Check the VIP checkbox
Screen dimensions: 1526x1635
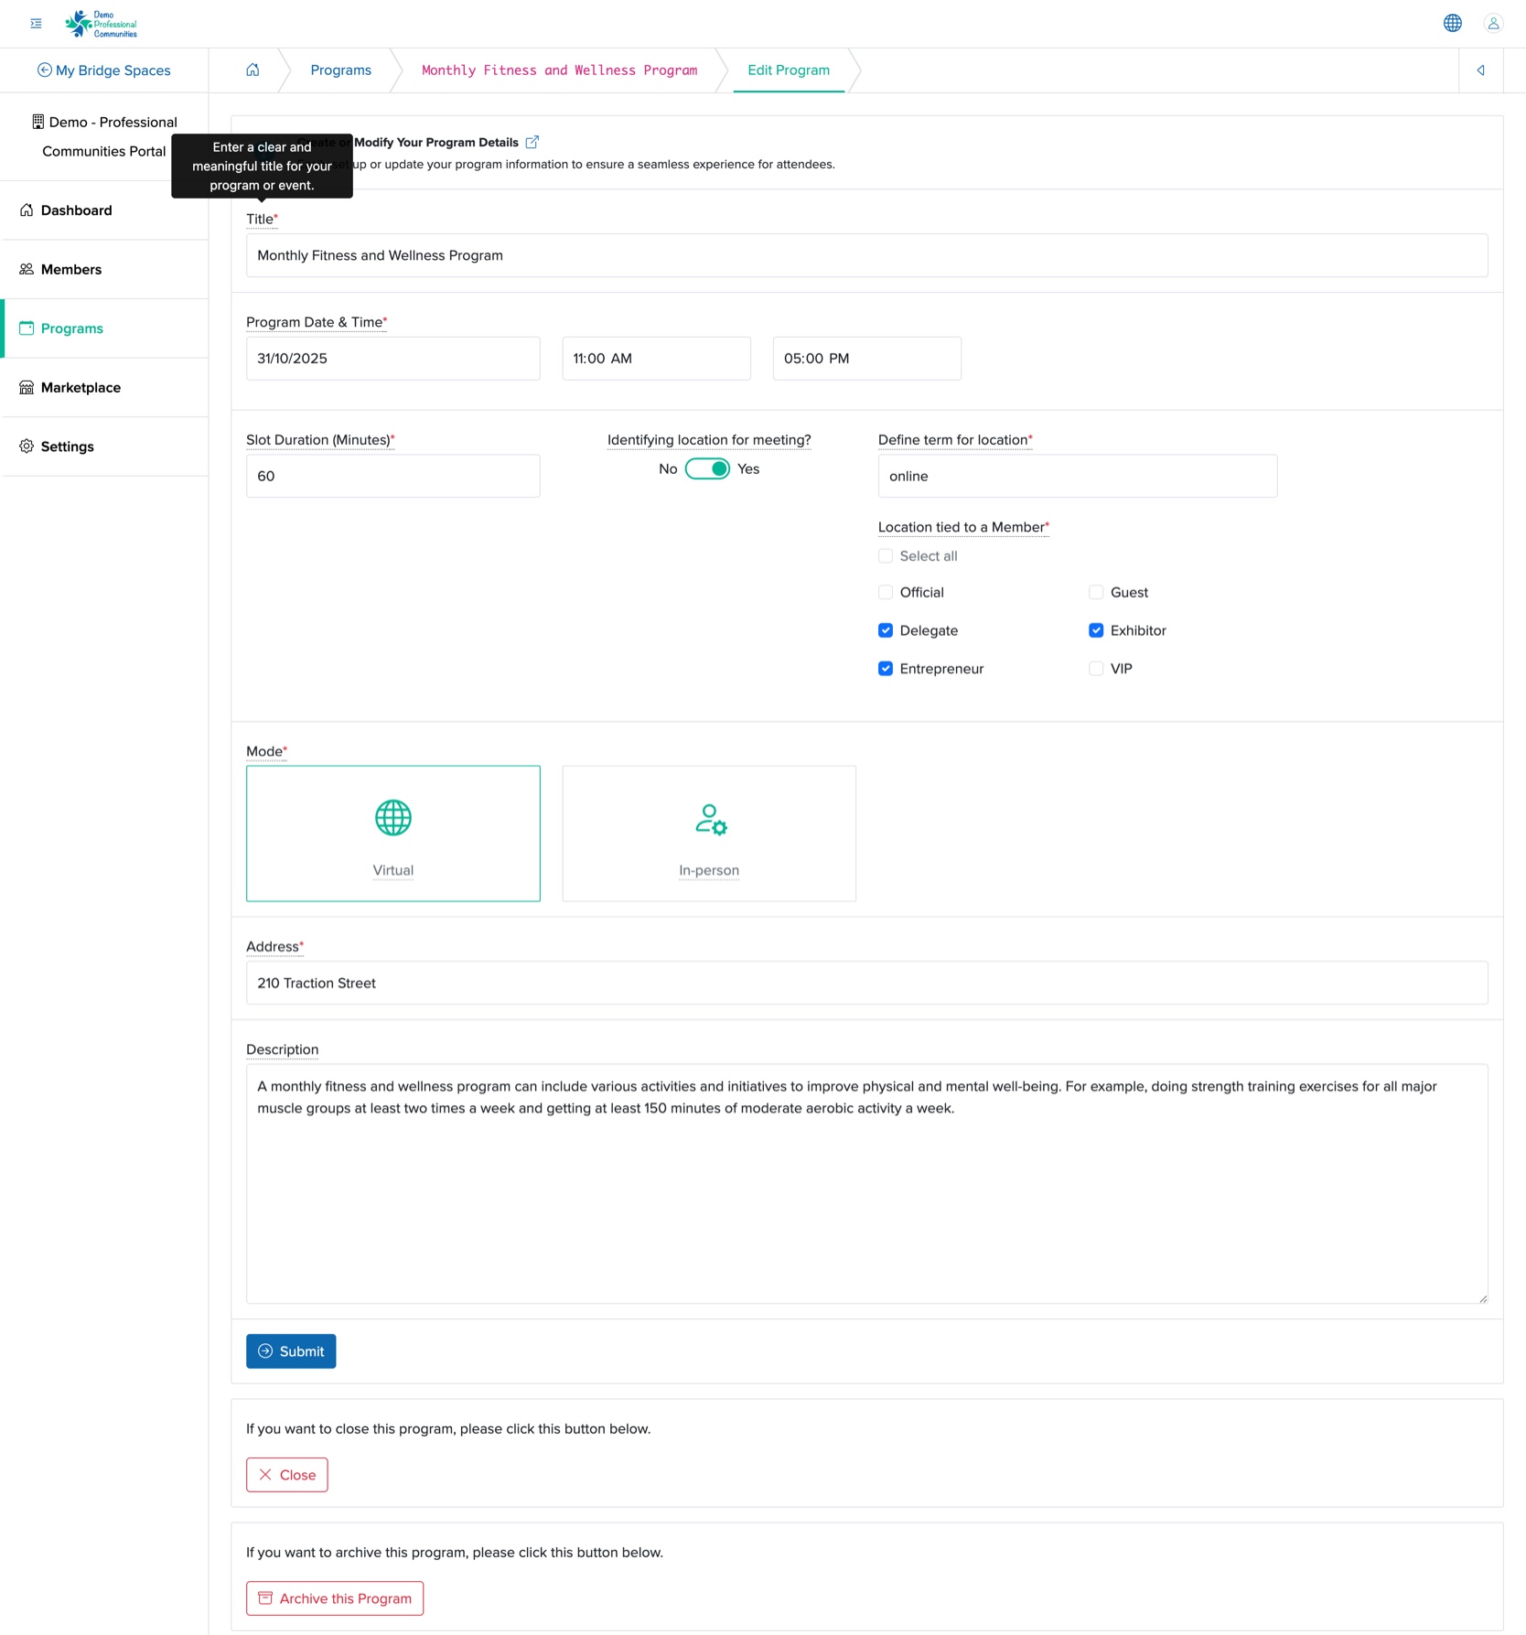tap(1096, 669)
